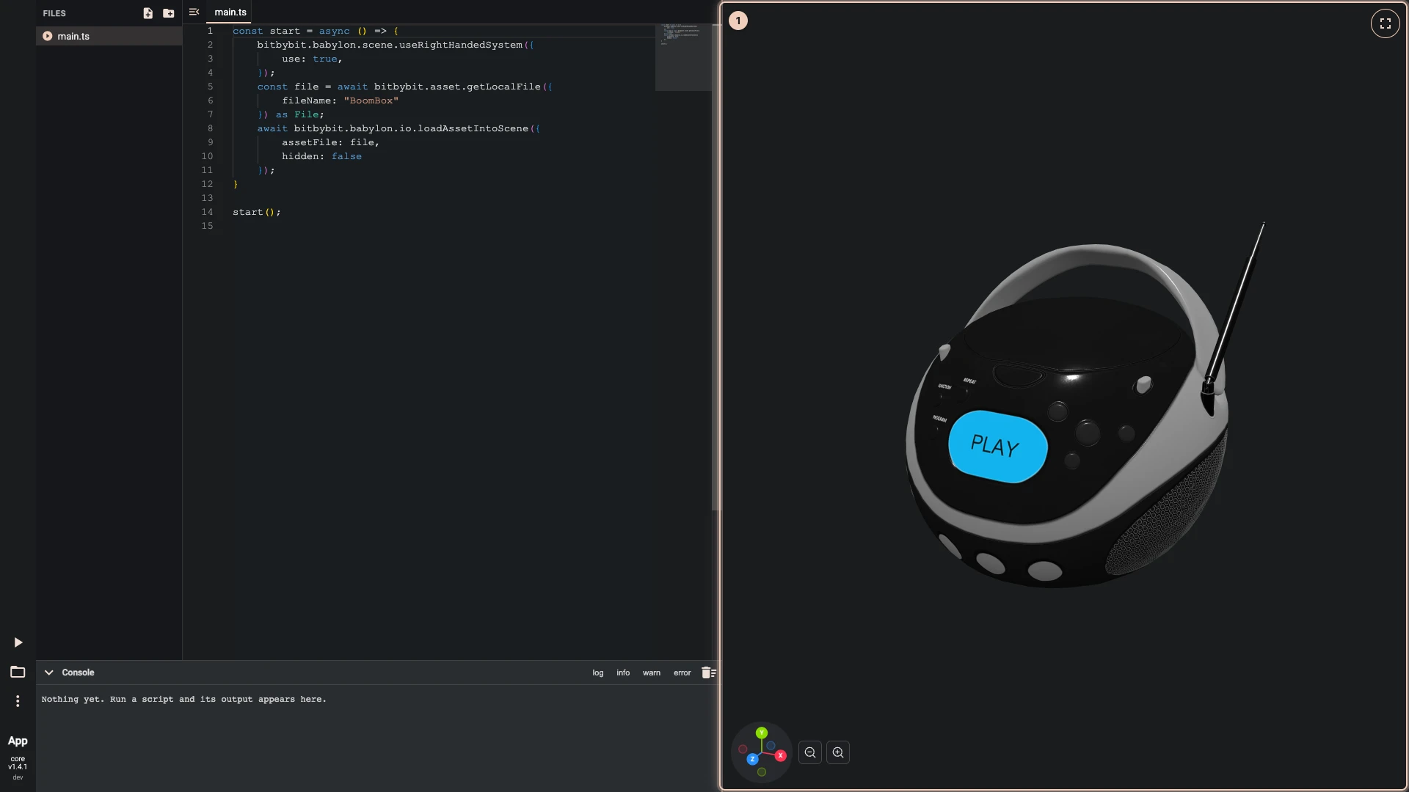Click the green Y axis gizmo handle
The height and width of the screenshot is (792, 1409).
(762, 733)
